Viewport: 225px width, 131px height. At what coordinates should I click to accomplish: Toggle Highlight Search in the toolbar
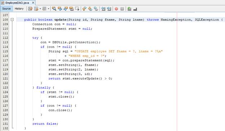tap(71, 9)
